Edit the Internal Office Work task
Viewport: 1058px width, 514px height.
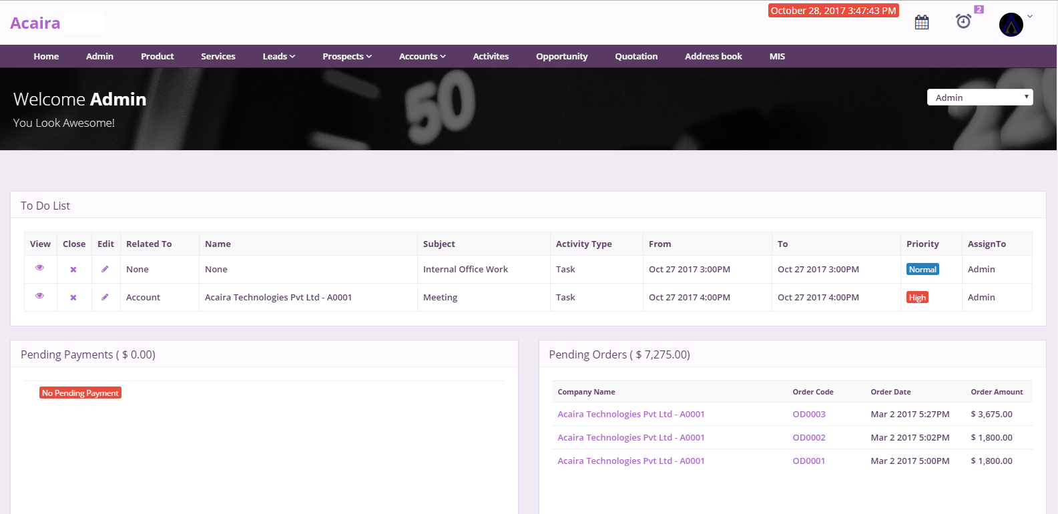105,269
